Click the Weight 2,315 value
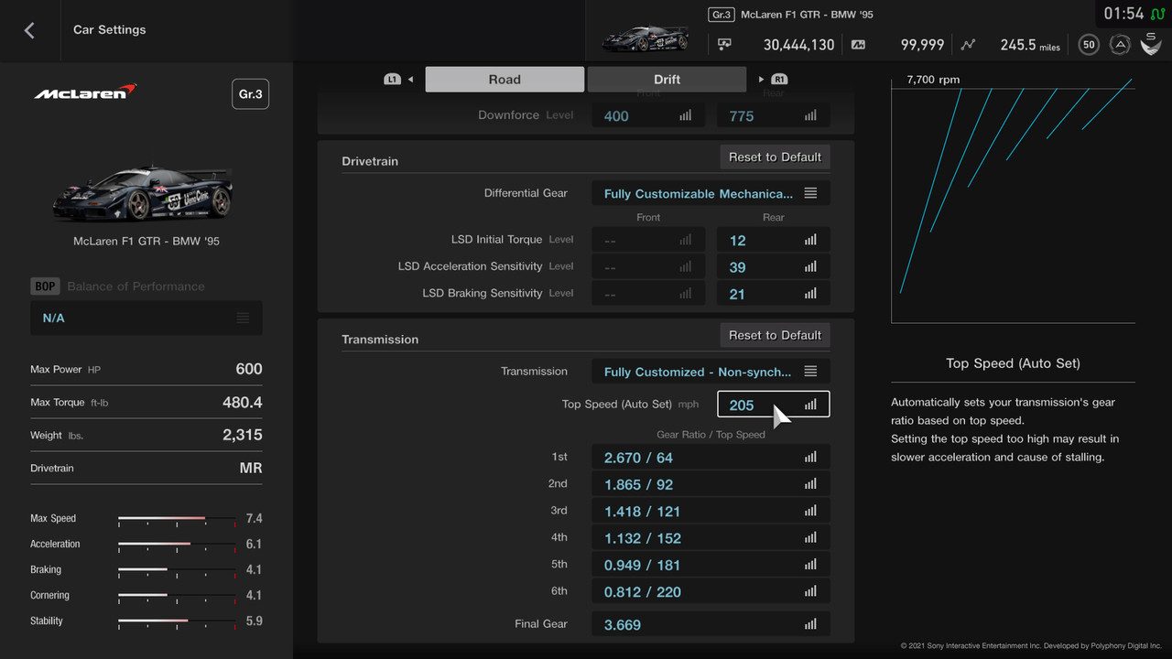 click(x=243, y=435)
